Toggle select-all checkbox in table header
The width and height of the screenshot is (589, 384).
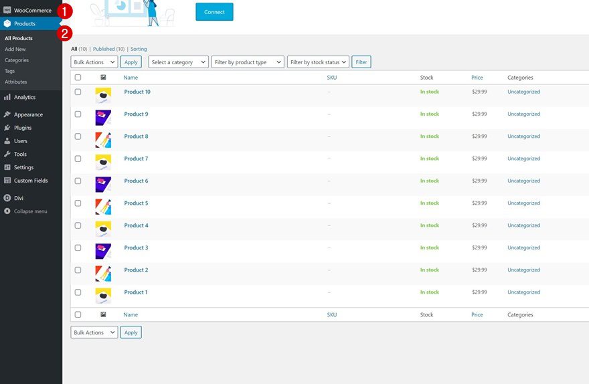tap(78, 78)
